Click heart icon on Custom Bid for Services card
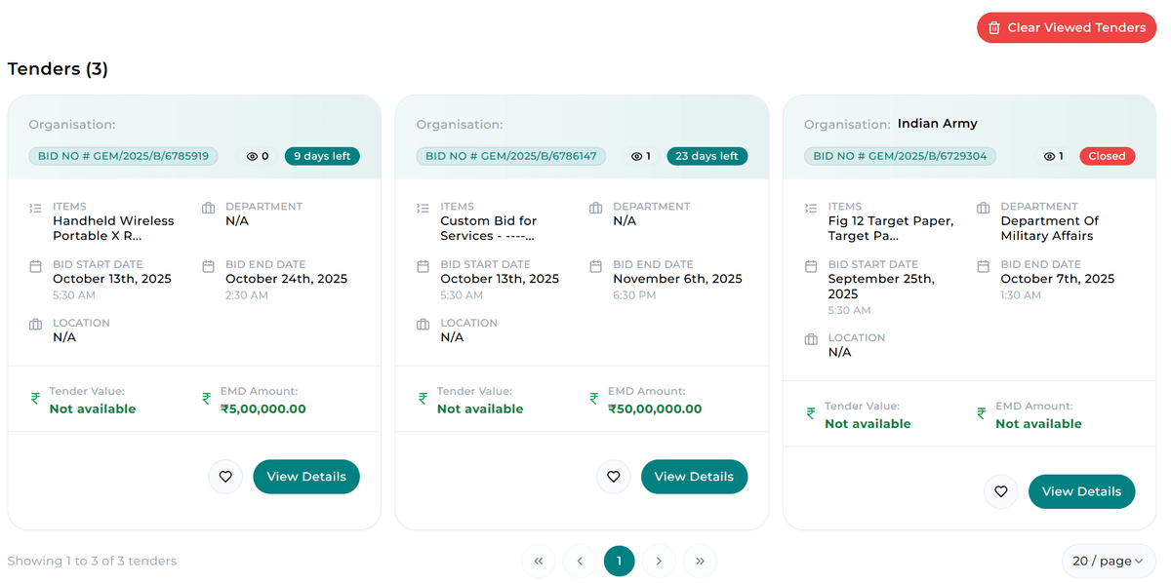The width and height of the screenshot is (1171, 583). (613, 477)
